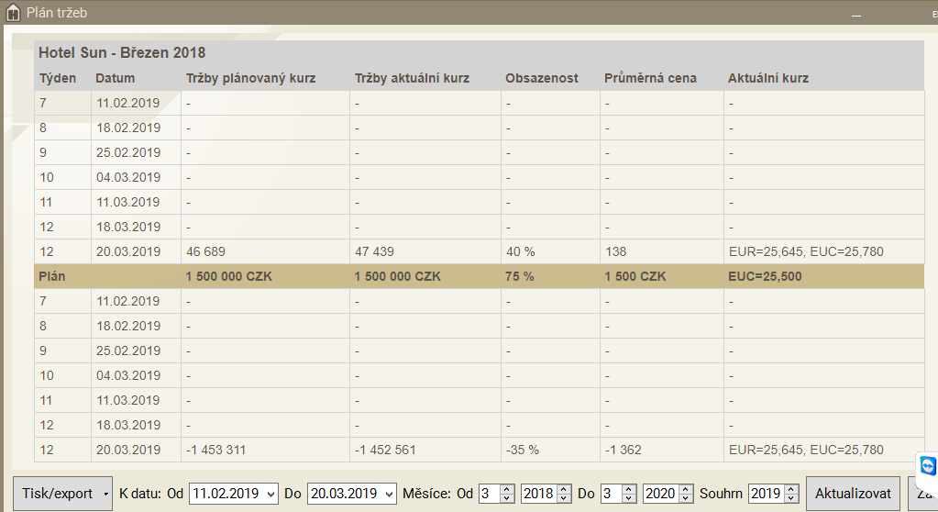Expand the Tisk/export dropdown arrow
938x512 pixels.
coord(106,495)
